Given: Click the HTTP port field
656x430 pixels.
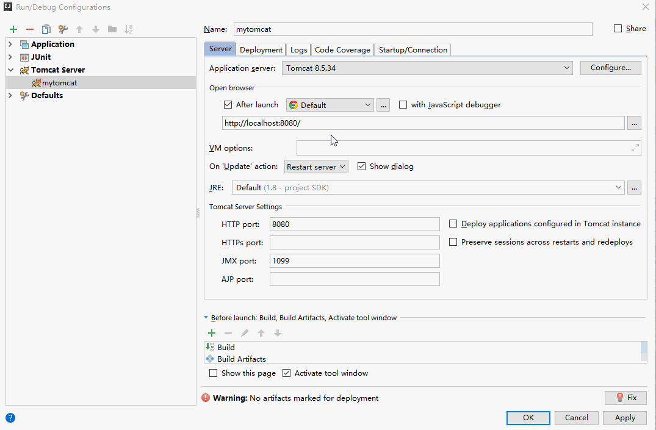Looking at the screenshot, I should tap(355, 224).
